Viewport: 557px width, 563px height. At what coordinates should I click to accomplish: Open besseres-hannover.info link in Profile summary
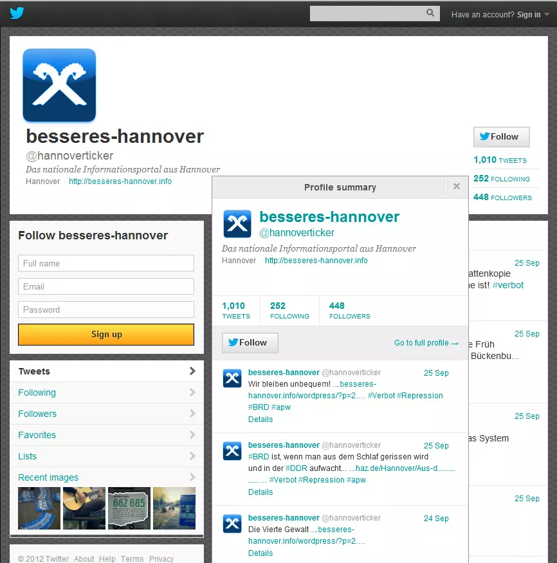click(316, 261)
